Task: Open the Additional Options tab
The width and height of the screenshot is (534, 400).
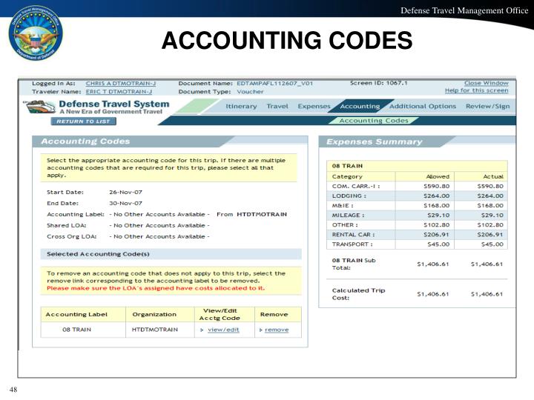Action: tap(422, 106)
